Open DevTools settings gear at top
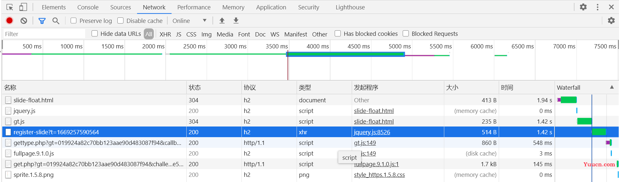 tap(583, 7)
